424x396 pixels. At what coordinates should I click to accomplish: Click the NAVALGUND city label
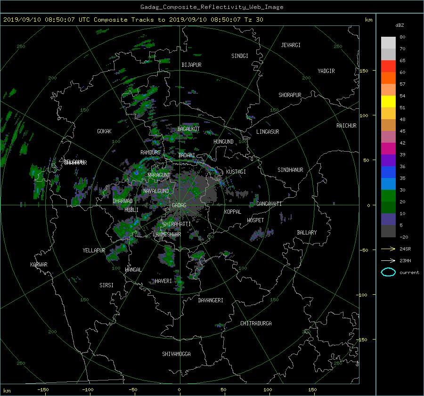click(156, 191)
